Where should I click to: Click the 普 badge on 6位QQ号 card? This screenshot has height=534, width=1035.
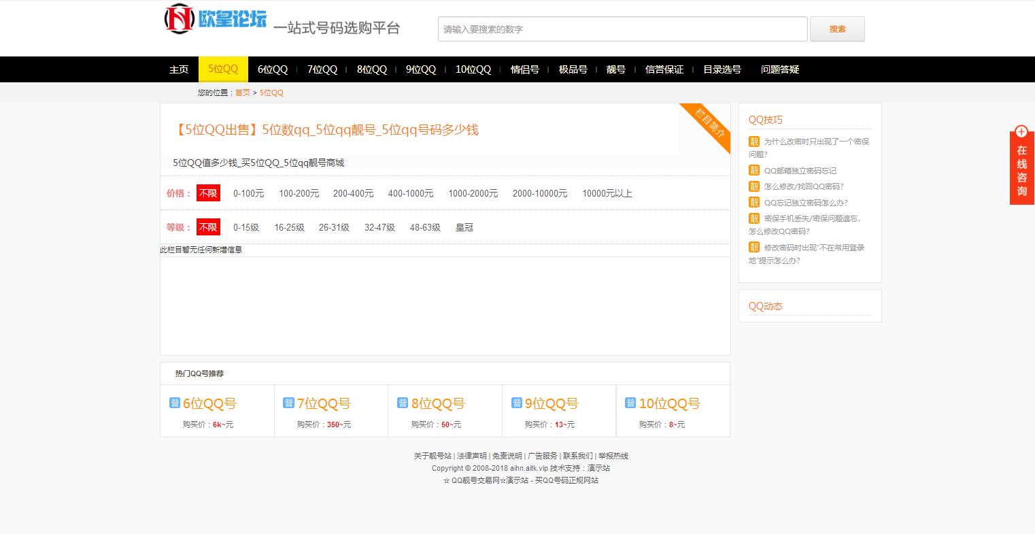point(175,402)
